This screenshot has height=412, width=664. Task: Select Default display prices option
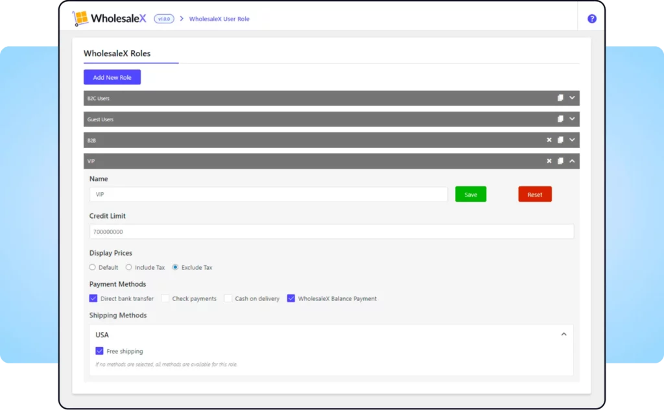(92, 267)
